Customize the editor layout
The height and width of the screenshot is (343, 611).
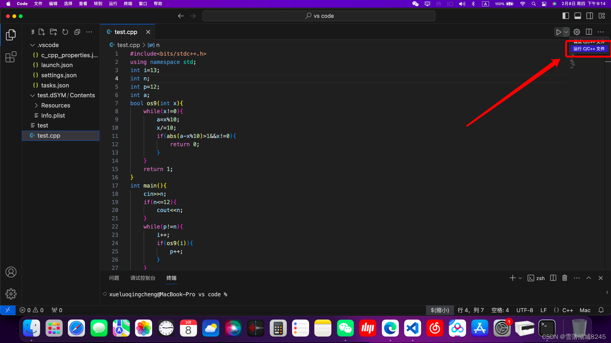pyautogui.click(x=602, y=16)
